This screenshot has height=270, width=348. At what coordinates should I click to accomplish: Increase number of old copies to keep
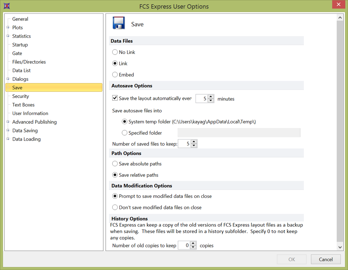193,243
